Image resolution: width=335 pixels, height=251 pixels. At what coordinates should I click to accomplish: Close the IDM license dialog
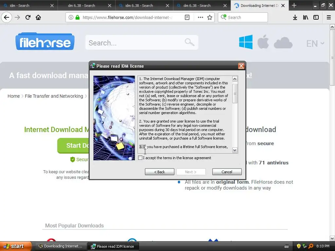[241, 66]
